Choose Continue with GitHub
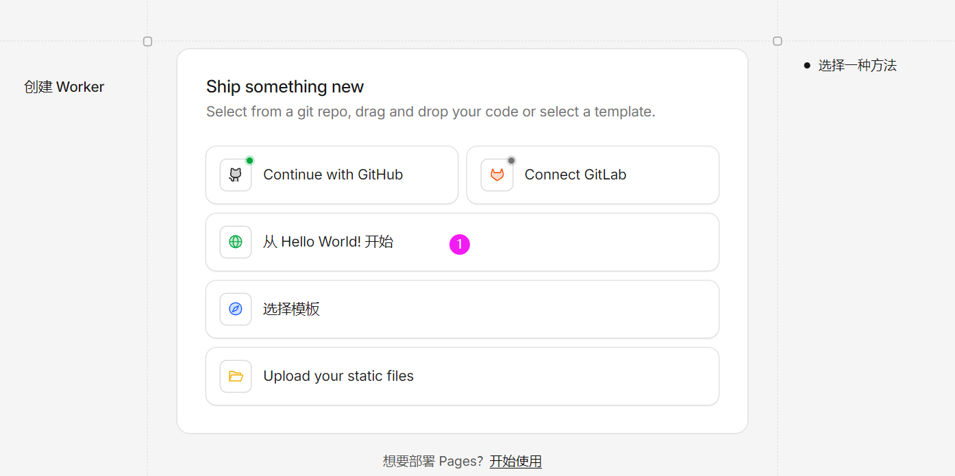This screenshot has height=476, width=955. coord(333,175)
